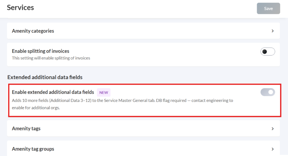
Task: Click the Enable extended additional data fields title
Action: [x=53, y=92]
